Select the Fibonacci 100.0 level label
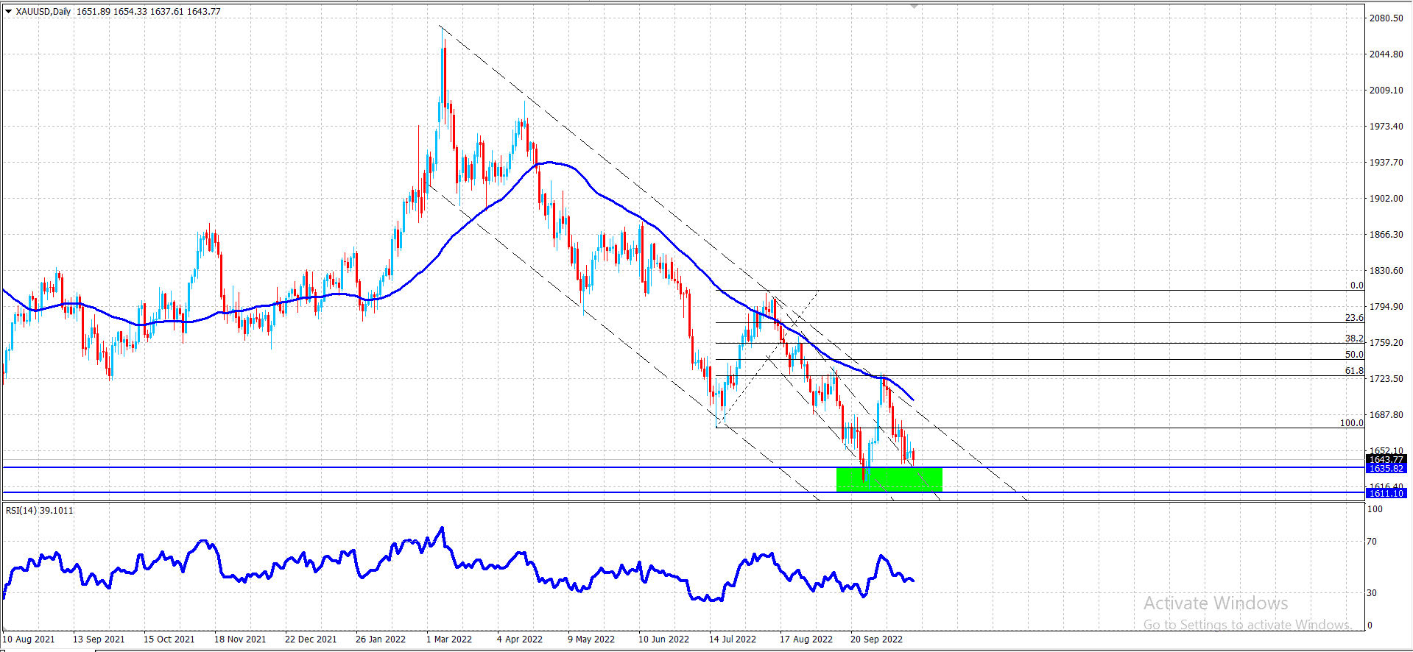The width and height of the screenshot is (1413, 652). tap(1352, 423)
